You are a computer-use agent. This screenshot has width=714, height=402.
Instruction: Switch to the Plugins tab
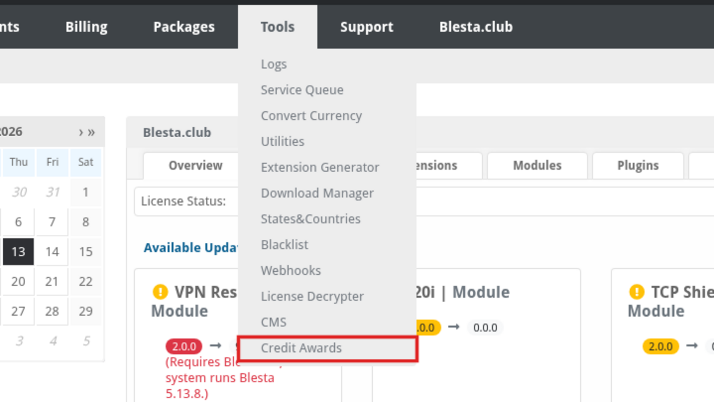pyautogui.click(x=638, y=165)
